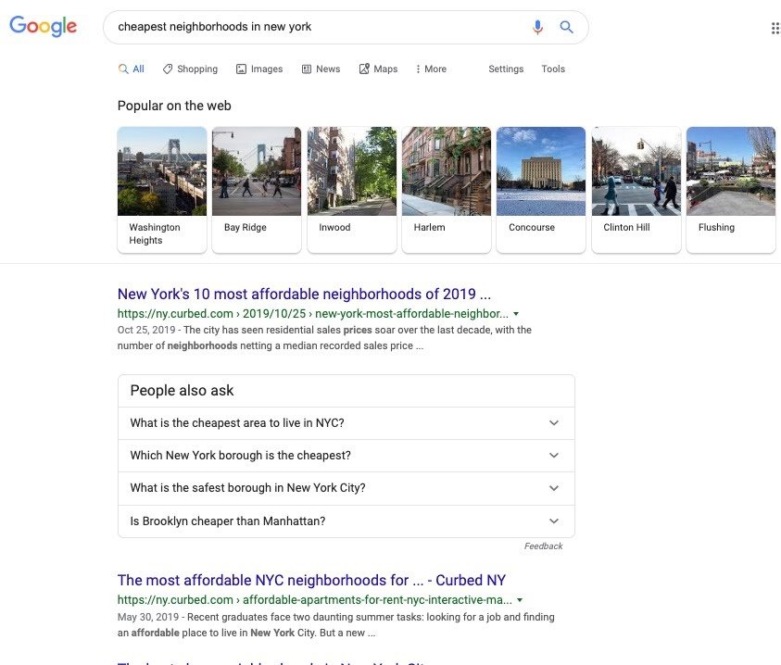Open options arrow beside affordable-apartments URL
The height and width of the screenshot is (665, 781).
(x=520, y=600)
